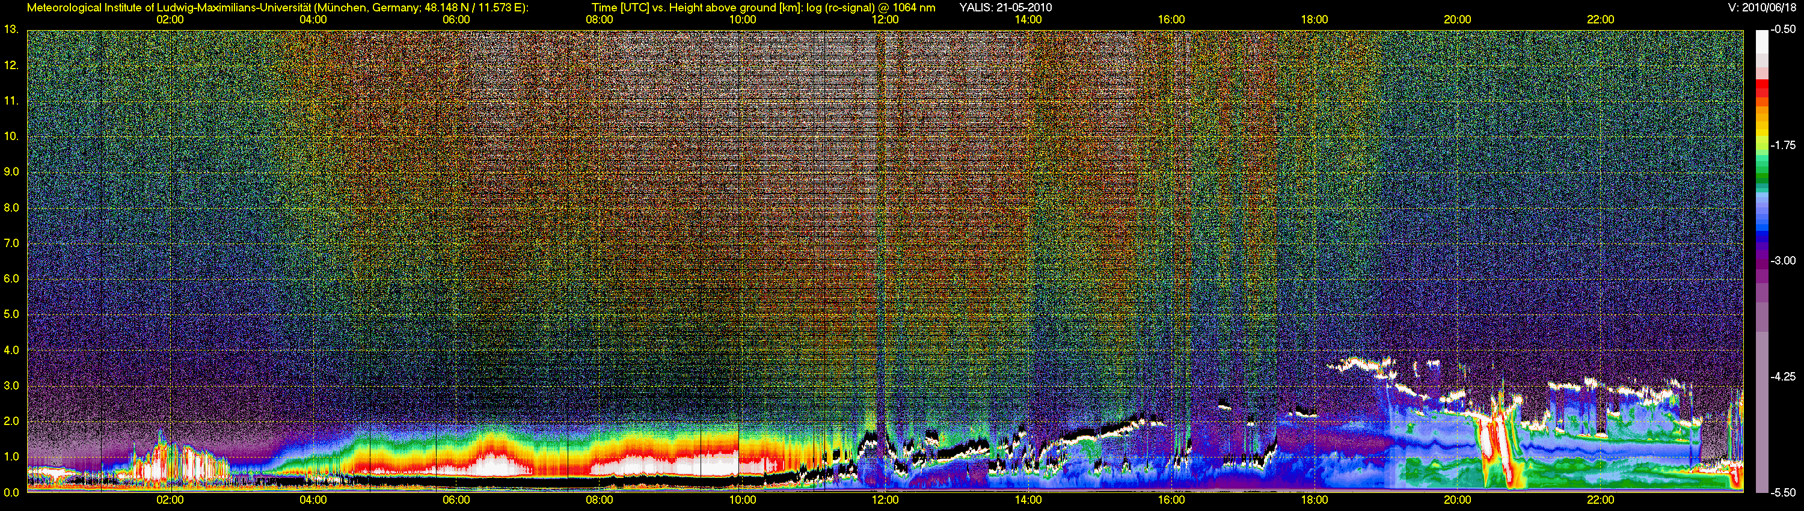
Task: Click the -1.75 colorbar value label
Action: click(x=1784, y=145)
